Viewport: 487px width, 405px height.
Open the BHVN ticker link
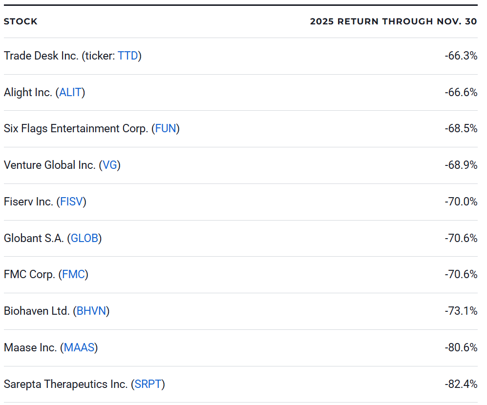(91, 311)
